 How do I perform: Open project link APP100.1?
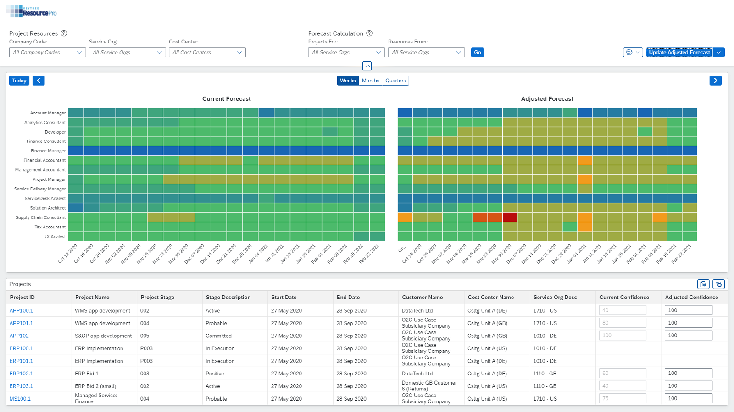tap(21, 310)
